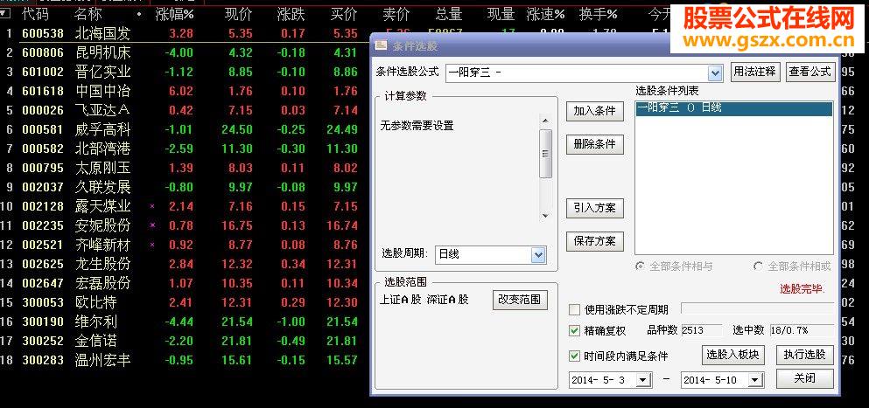
Task: Open the 选股周期 日线 dropdown
Action: (537, 254)
